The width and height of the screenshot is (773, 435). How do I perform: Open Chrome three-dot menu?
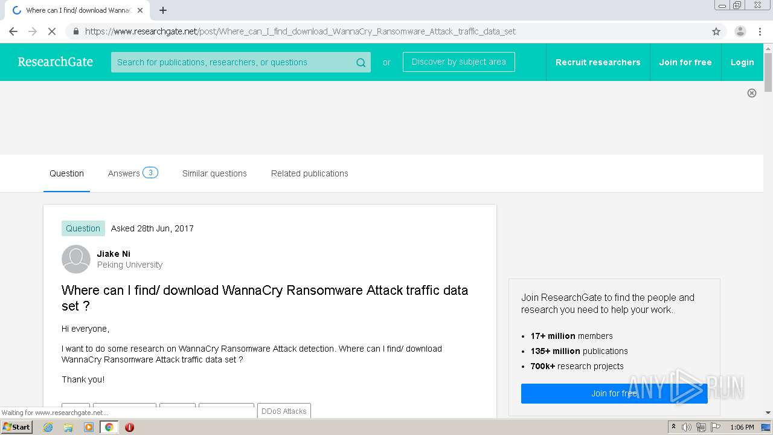coord(760,31)
